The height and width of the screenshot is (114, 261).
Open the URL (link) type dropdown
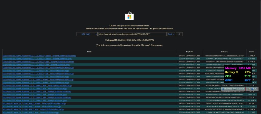click(x=87, y=34)
